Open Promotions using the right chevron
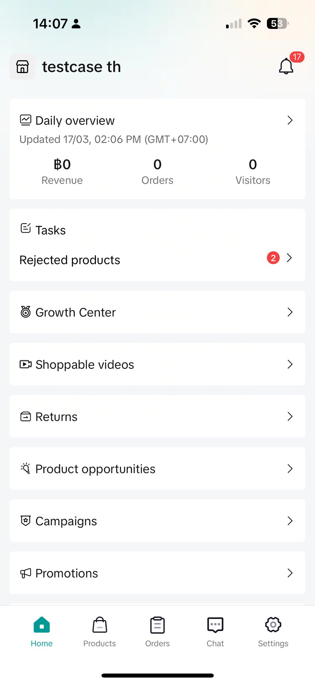Screen dimensions: 315x684 (x=290, y=573)
